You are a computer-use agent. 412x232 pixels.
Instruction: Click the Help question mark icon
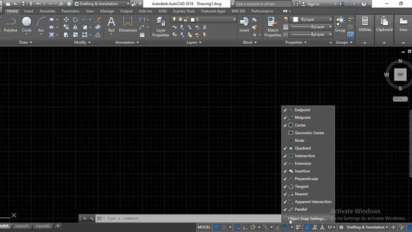364,4
